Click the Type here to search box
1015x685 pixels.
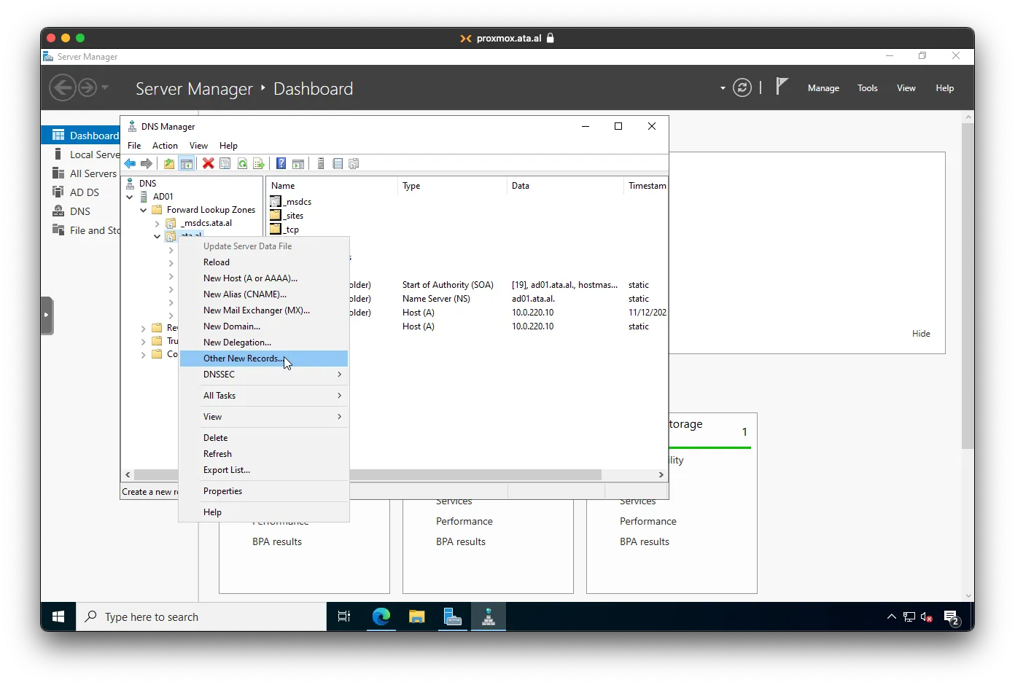pyautogui.click(x=201, y=617)
